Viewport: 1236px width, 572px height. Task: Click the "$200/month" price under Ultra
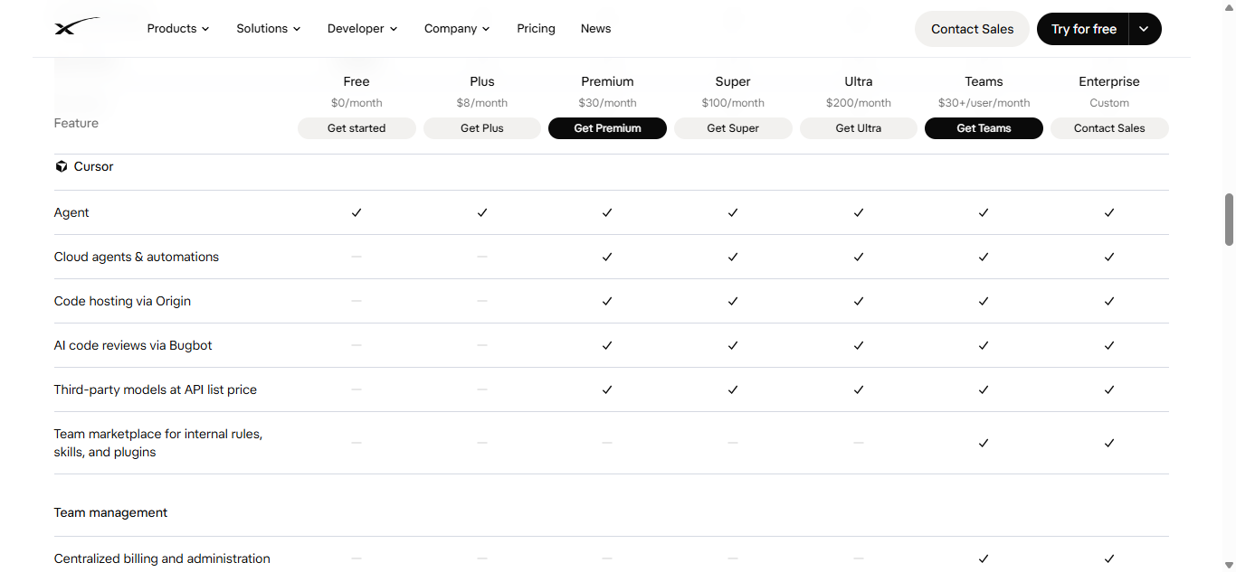pyautogui.click(x=859, y=103)
